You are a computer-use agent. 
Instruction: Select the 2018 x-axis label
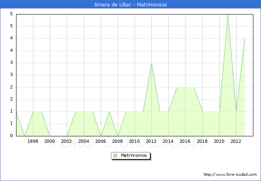coord(202,141)
